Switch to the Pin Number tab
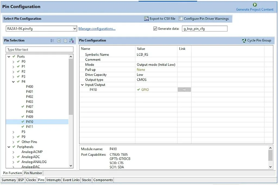This screenshot has height=185, width=278. 33,173
